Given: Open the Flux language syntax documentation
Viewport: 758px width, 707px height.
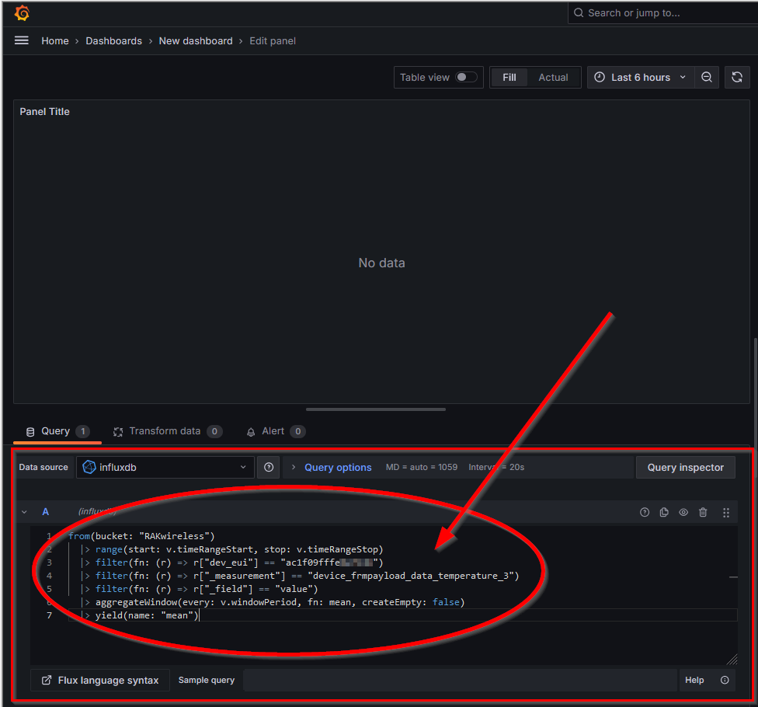Looking at the screenshot, I should (99, 680).
